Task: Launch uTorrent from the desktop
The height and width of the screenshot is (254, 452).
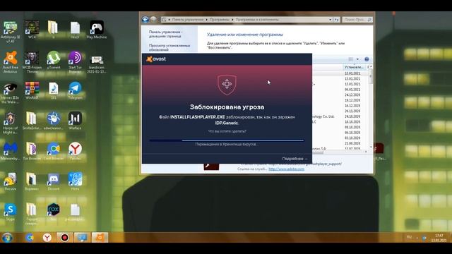Action: click(x=54, y=61)
